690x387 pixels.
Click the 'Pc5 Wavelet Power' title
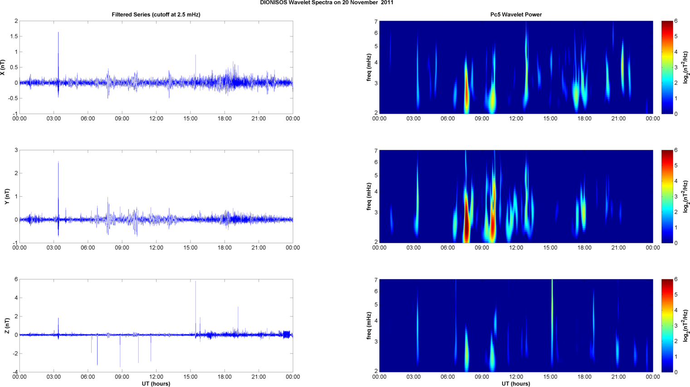point(516,15)
